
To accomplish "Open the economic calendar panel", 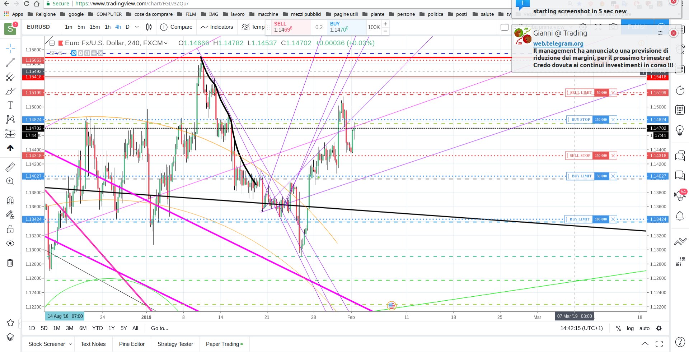I will (x=680, y=110).
